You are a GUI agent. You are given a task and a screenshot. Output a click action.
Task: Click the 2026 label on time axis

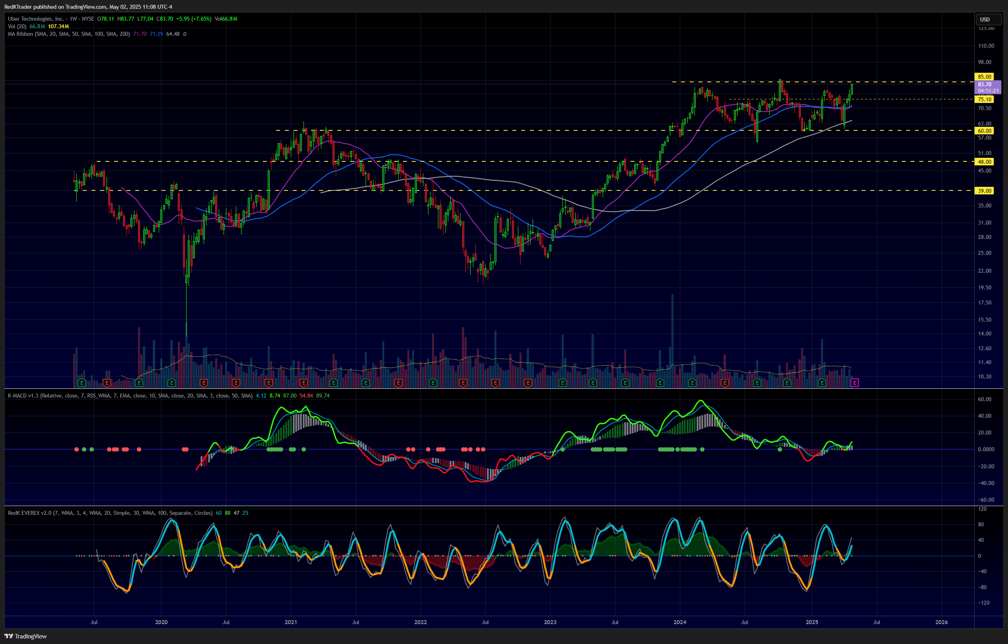point(942,622)
